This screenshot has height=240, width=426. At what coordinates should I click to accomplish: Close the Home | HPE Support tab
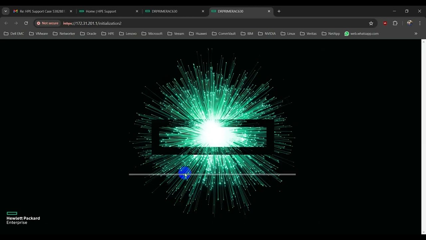click(x=137, y=11)
